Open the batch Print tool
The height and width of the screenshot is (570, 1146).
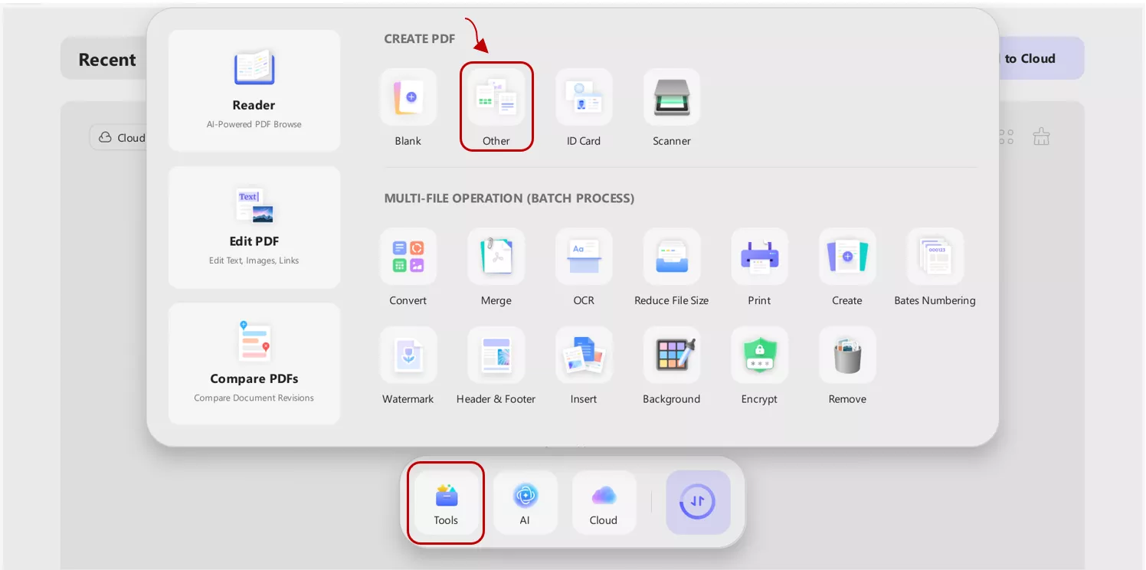[759, 257]
